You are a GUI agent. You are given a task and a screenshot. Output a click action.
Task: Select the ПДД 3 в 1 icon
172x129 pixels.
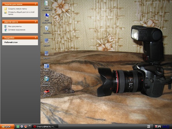[47, 91]
